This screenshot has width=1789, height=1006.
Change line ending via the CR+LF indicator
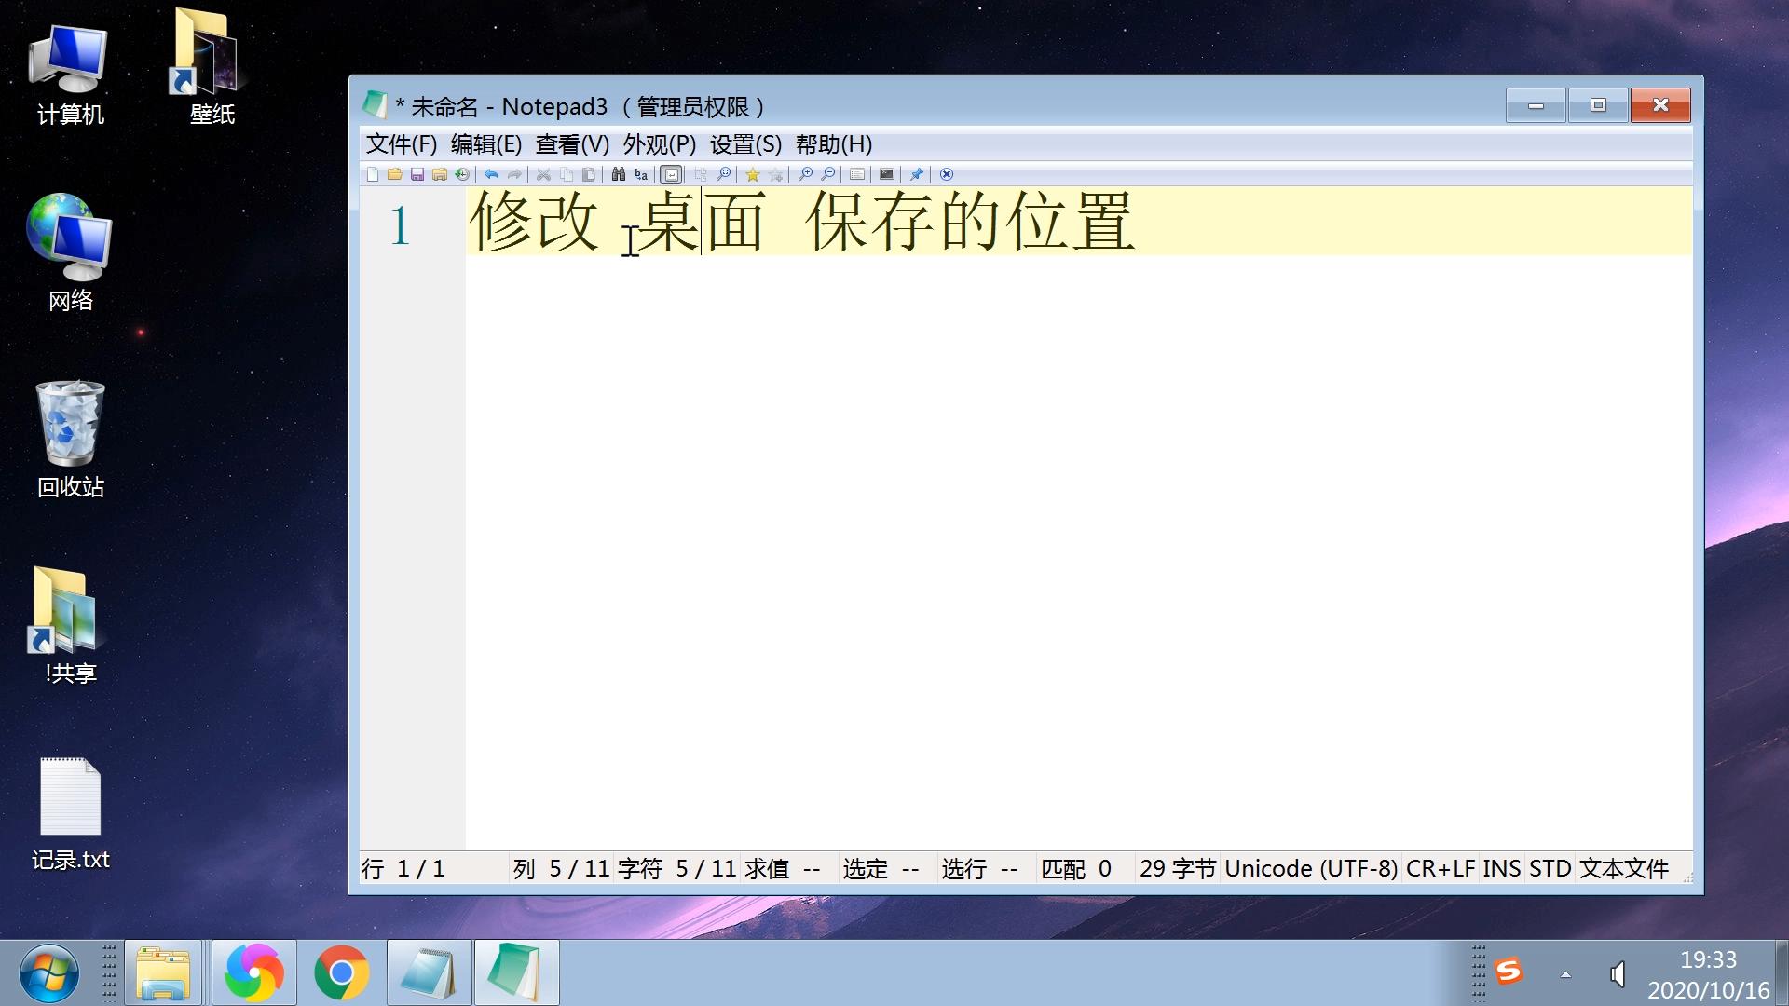tap(1441, 868)
